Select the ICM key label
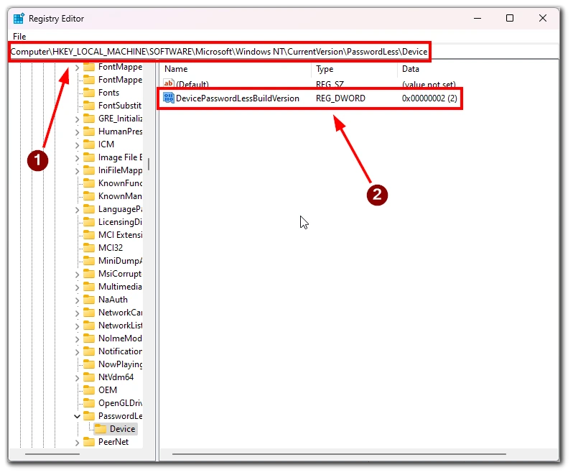This screenshot has height=475, width=573. pos(106,144)
